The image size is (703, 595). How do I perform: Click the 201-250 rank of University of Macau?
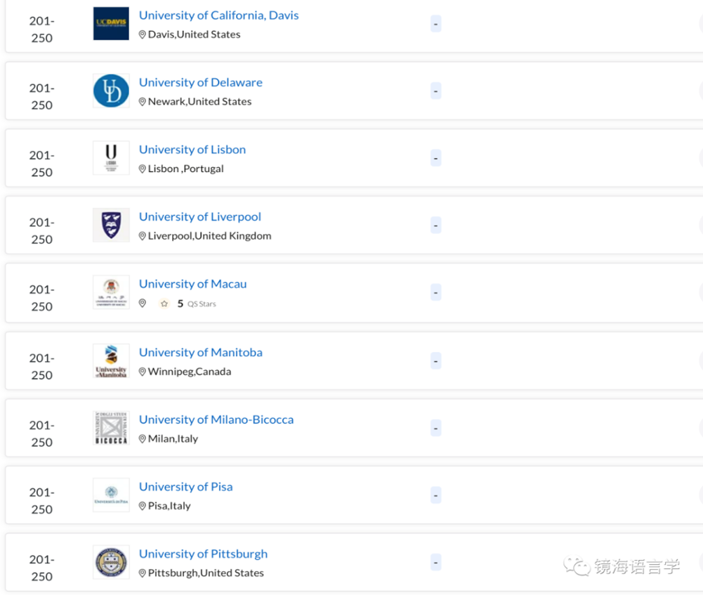41,299
